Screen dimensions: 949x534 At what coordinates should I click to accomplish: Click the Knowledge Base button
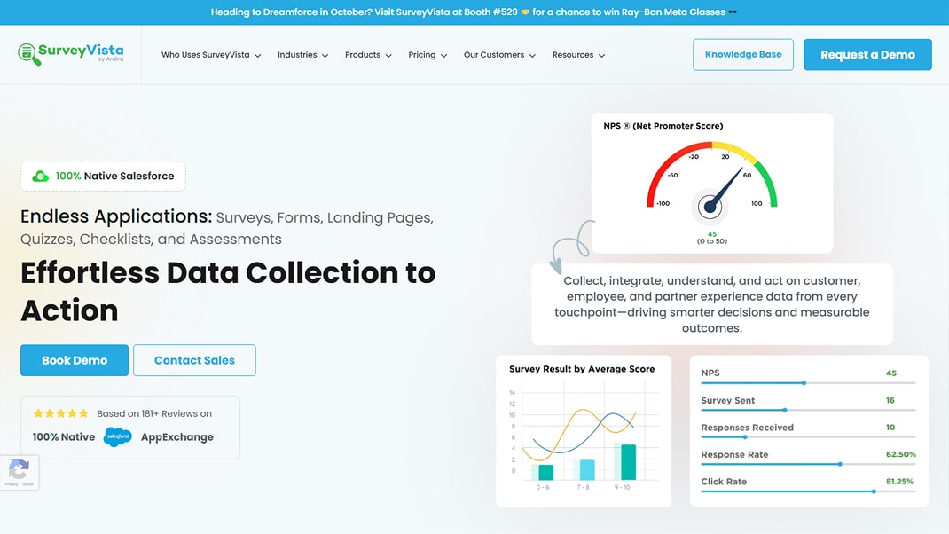click(x=743, y=54)
